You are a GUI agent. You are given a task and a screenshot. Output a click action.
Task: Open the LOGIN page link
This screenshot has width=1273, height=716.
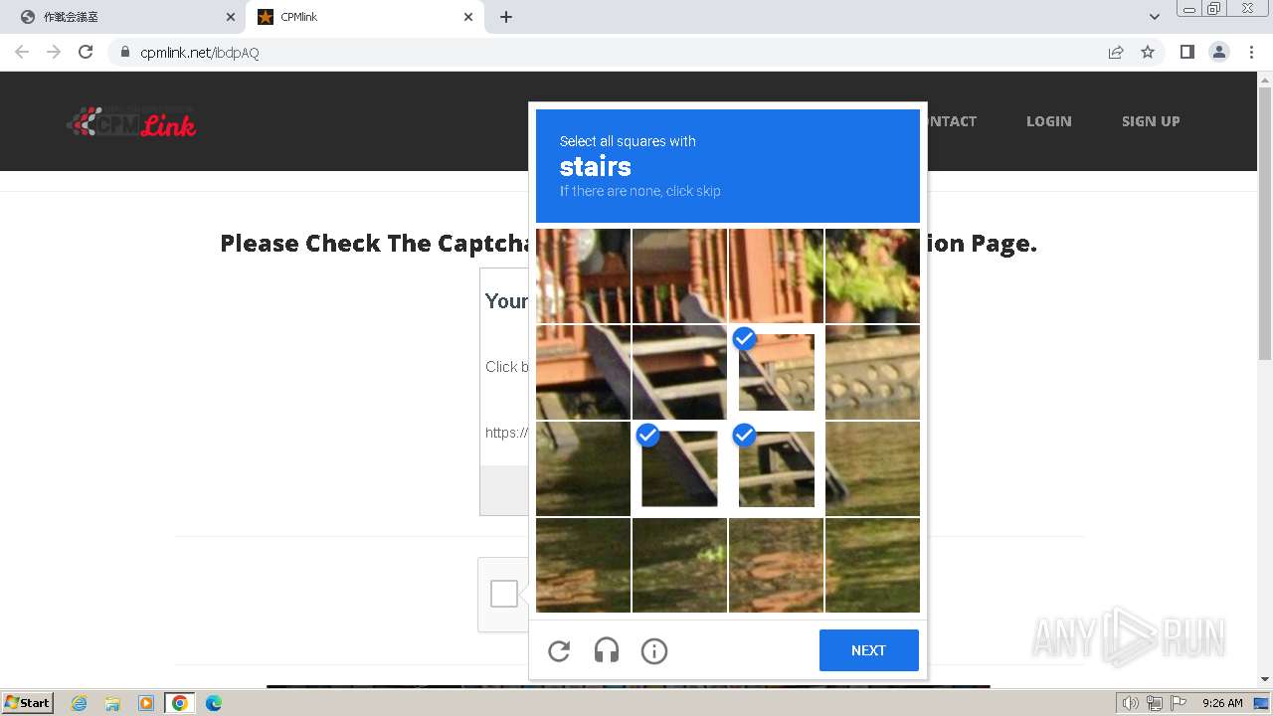(x=1048, y=121)
